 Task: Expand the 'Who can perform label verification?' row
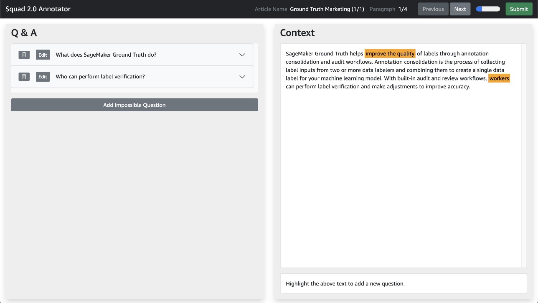(242, 77)
